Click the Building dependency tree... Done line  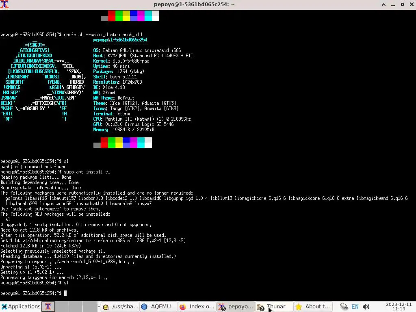39,182
